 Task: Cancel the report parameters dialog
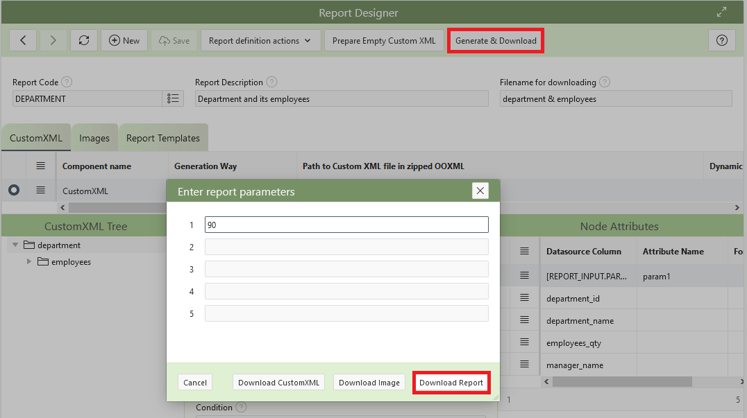point(194,382)
